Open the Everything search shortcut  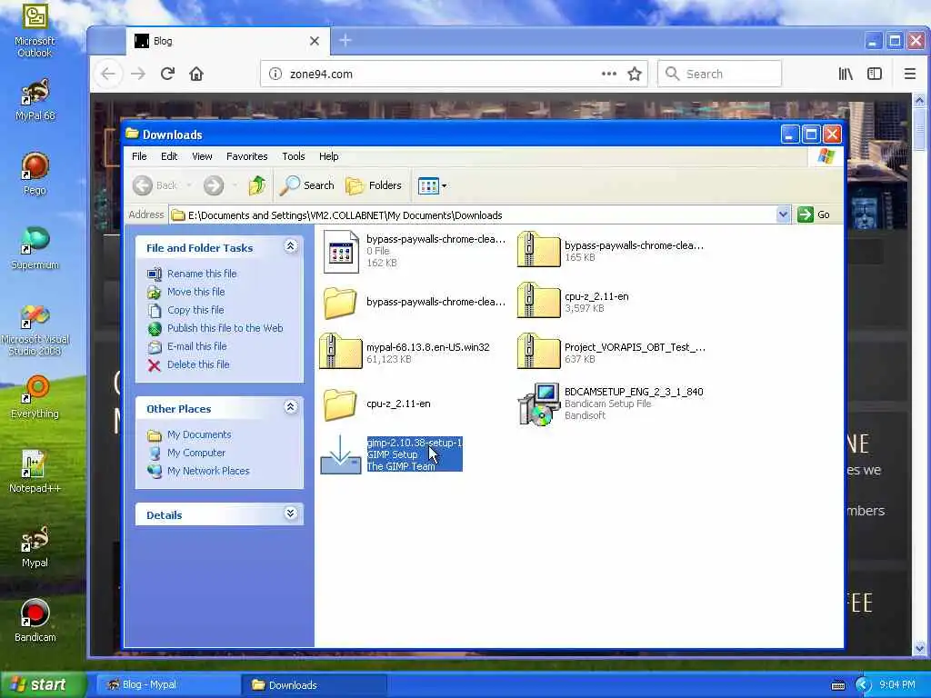click(x=35, y=397)
